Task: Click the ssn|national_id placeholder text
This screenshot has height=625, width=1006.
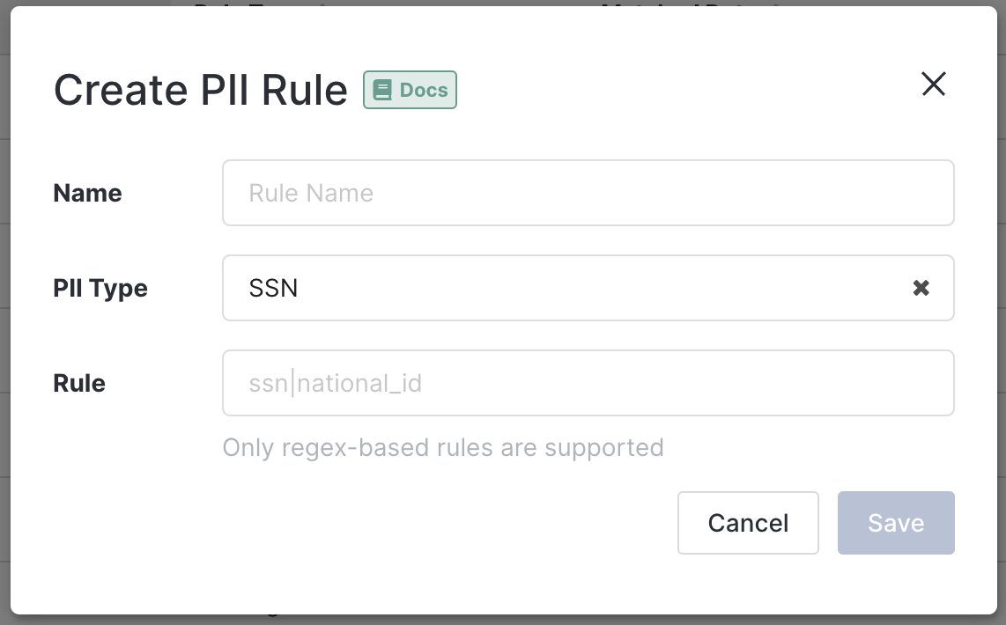Action: 335,383
